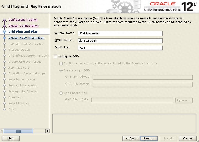Click the Cluster Configuration step marker icon

(x=4, y=26)
